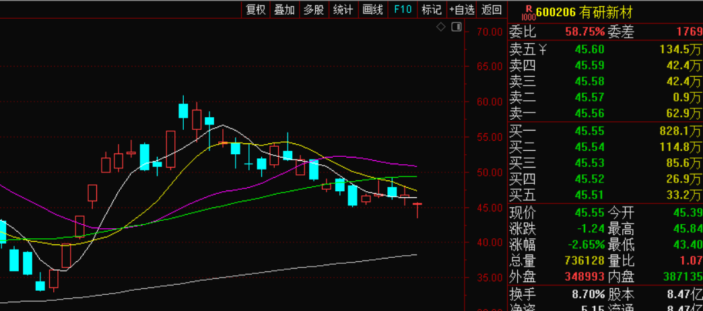Click the 委比 58.75% value
Viewport: 703px width, 311px height.
click(x=584, y=32)
